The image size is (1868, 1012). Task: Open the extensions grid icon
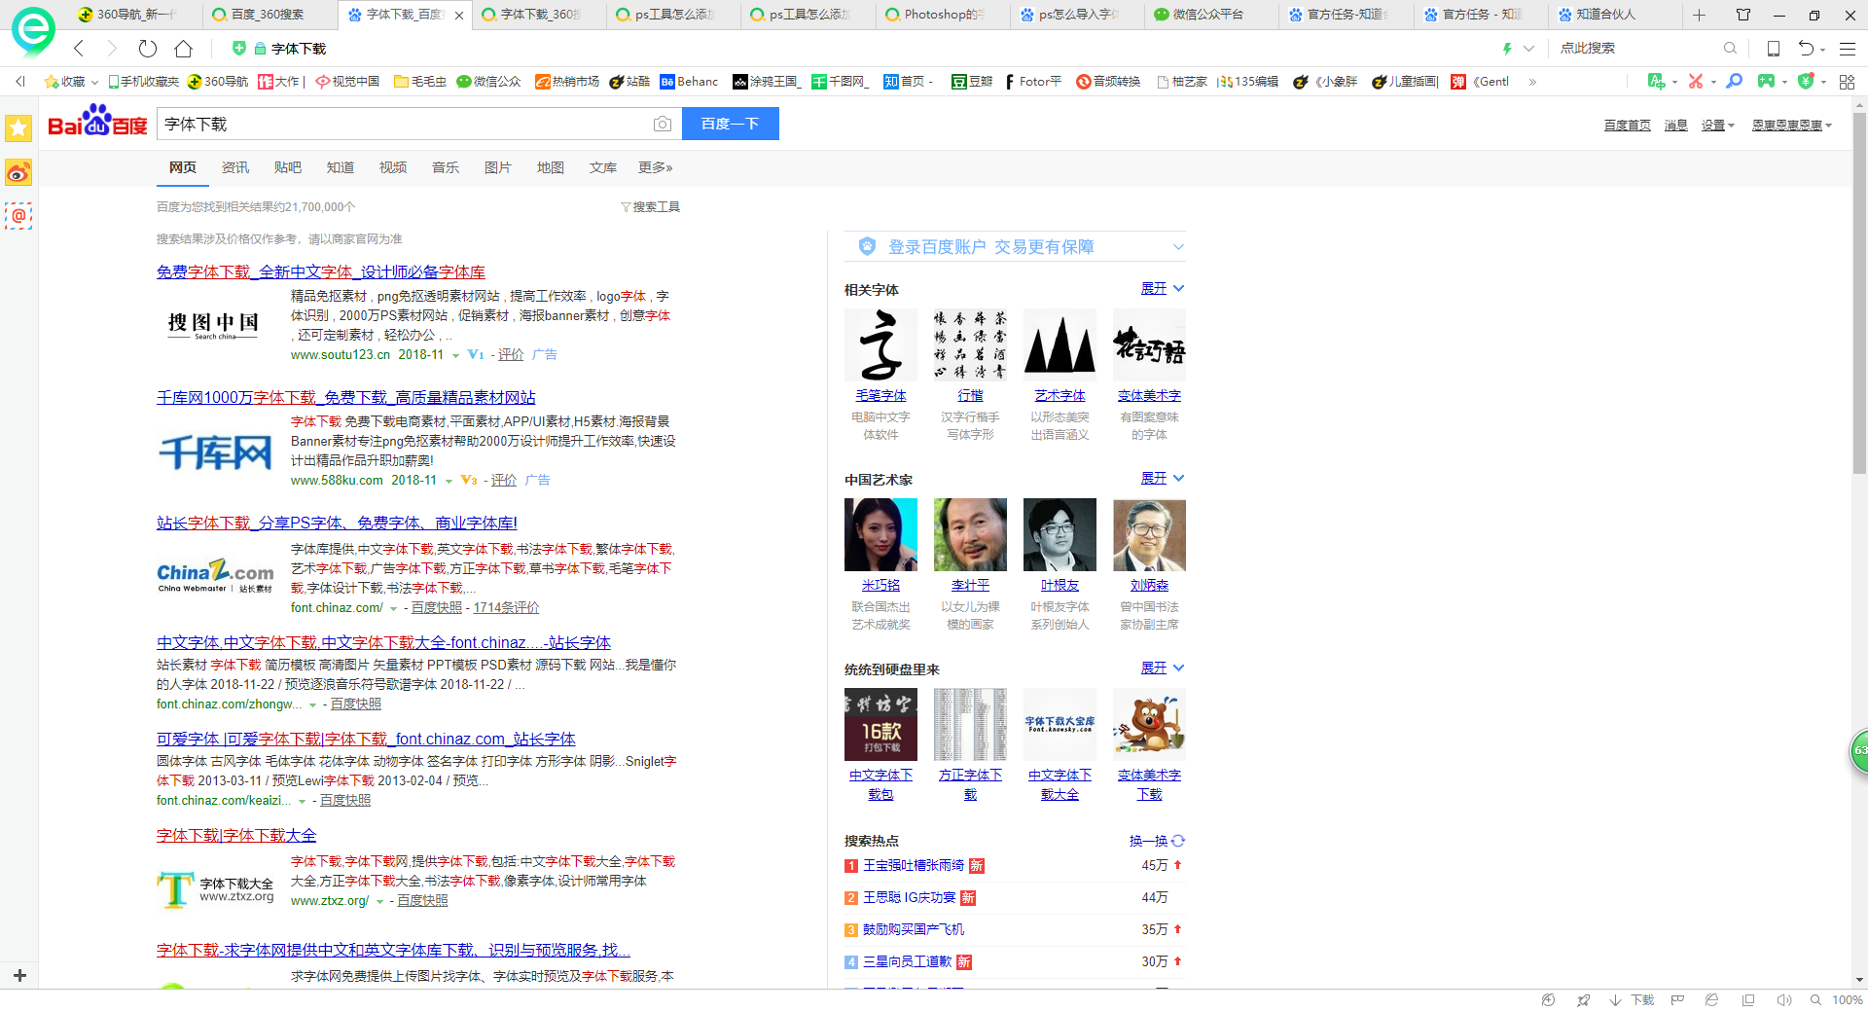coord(1847,82)
